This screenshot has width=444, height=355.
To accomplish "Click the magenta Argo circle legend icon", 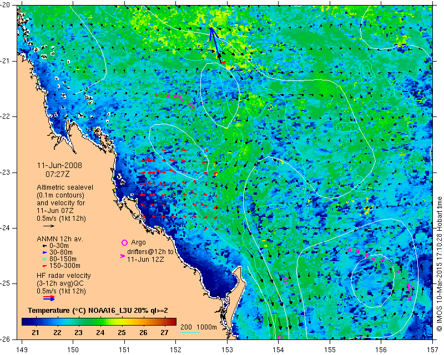I will [x=124, y=242].
